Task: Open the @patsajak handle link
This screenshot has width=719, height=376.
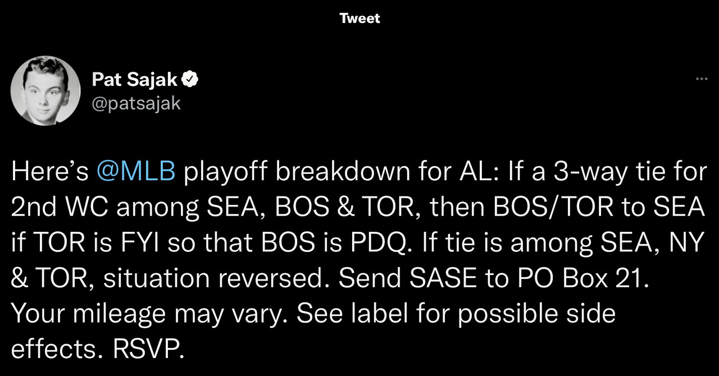Action: [x=136, y=103]
